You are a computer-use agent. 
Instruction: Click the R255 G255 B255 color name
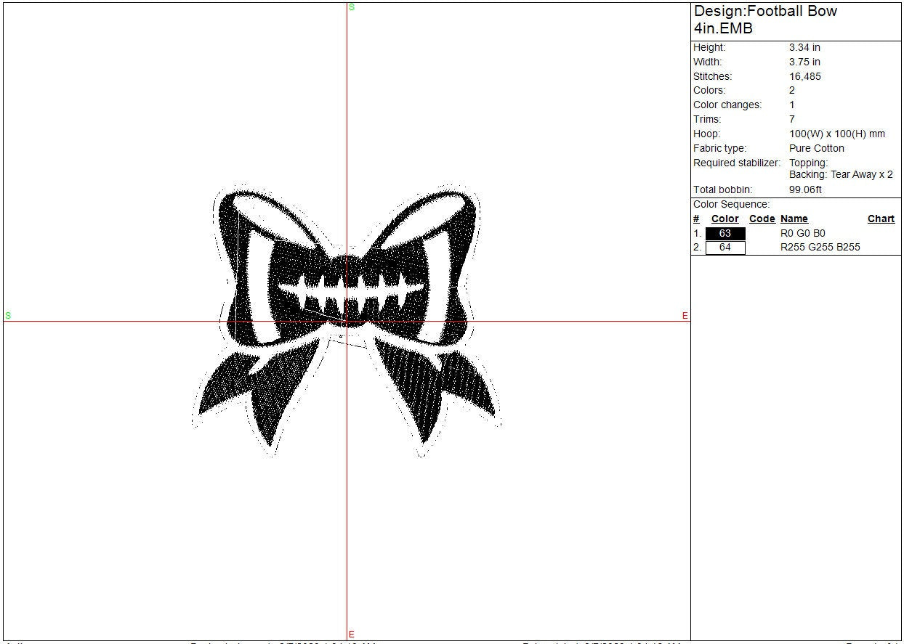(x=820, y=247)
